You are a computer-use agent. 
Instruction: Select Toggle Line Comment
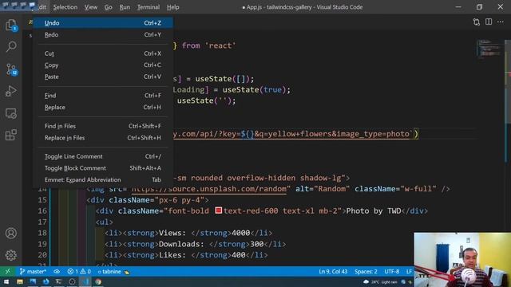[103, 156]
